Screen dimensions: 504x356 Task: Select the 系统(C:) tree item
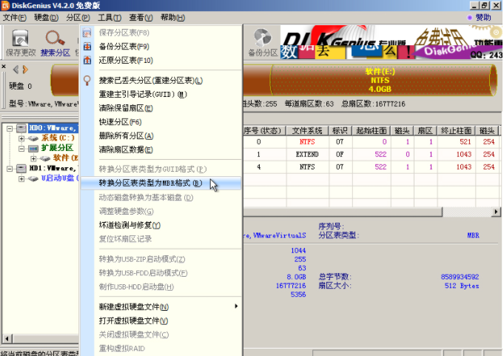tap(58, 138)
